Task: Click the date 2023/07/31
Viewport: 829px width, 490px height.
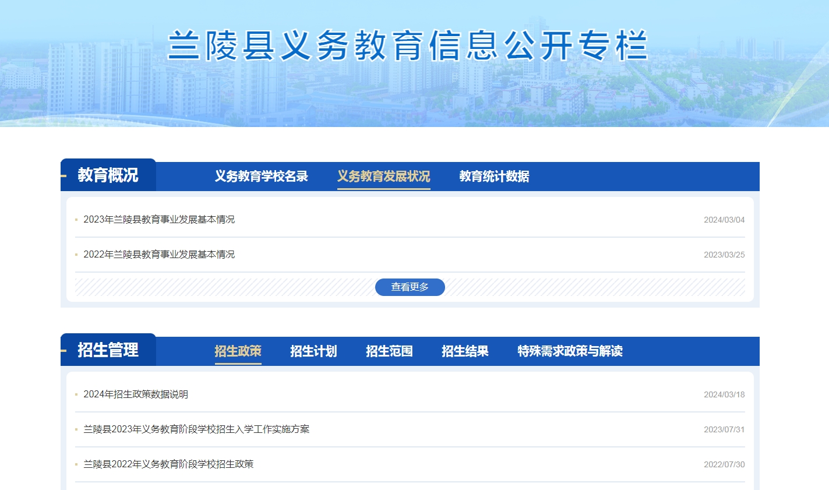Action: pos(724,429)
